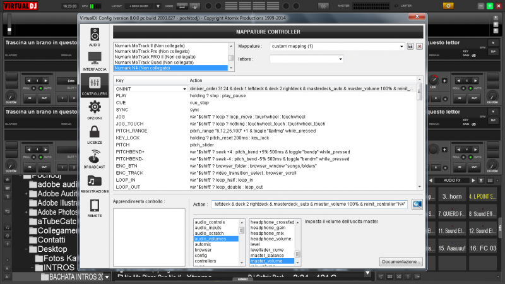This screenshot has height=284, width=505.
Task: Open the Broadcast section
Action: tap(94, 159)
